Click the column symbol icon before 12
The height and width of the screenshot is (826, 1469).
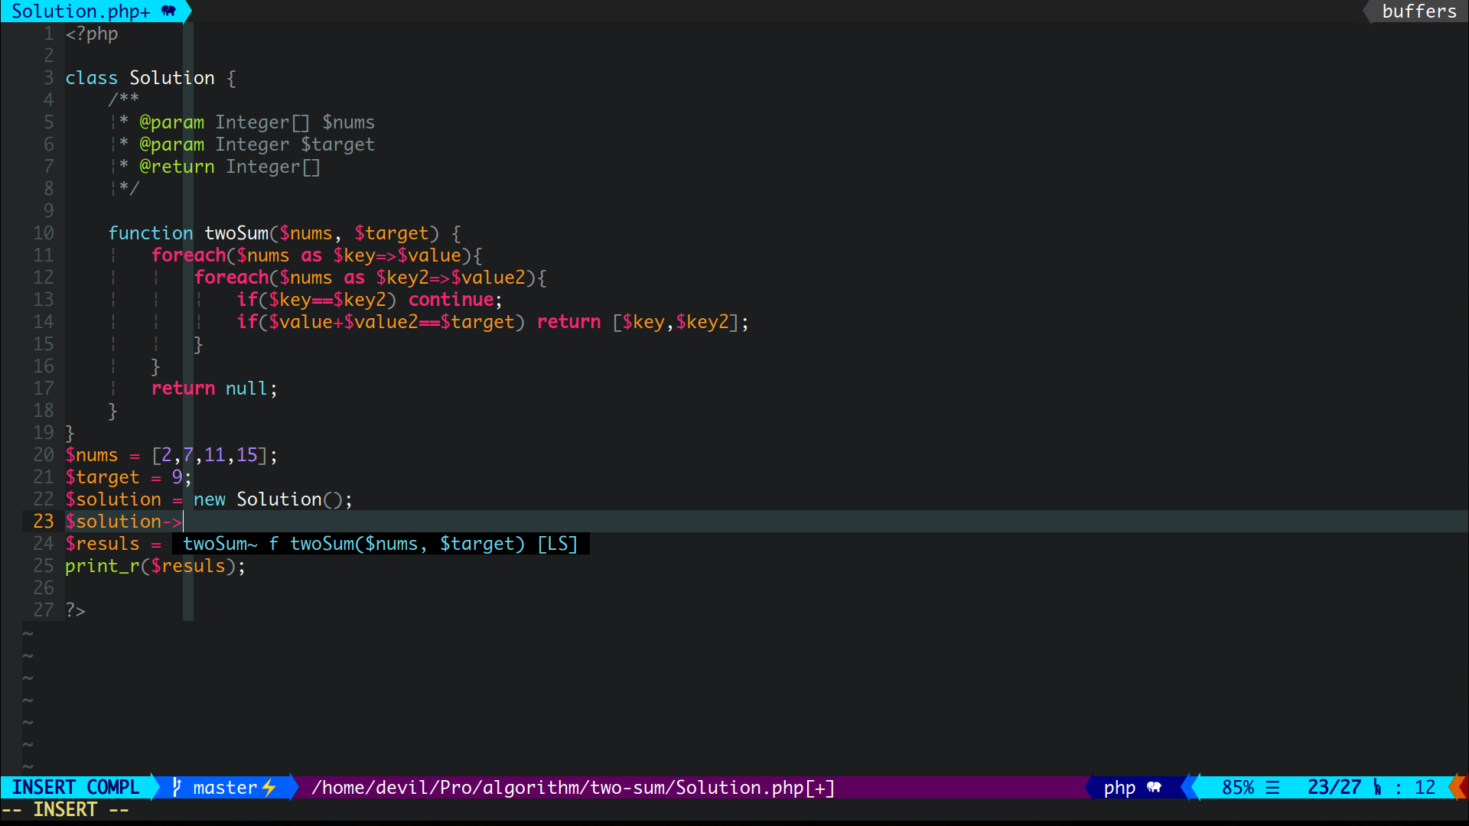click(x=1377, y=787)
